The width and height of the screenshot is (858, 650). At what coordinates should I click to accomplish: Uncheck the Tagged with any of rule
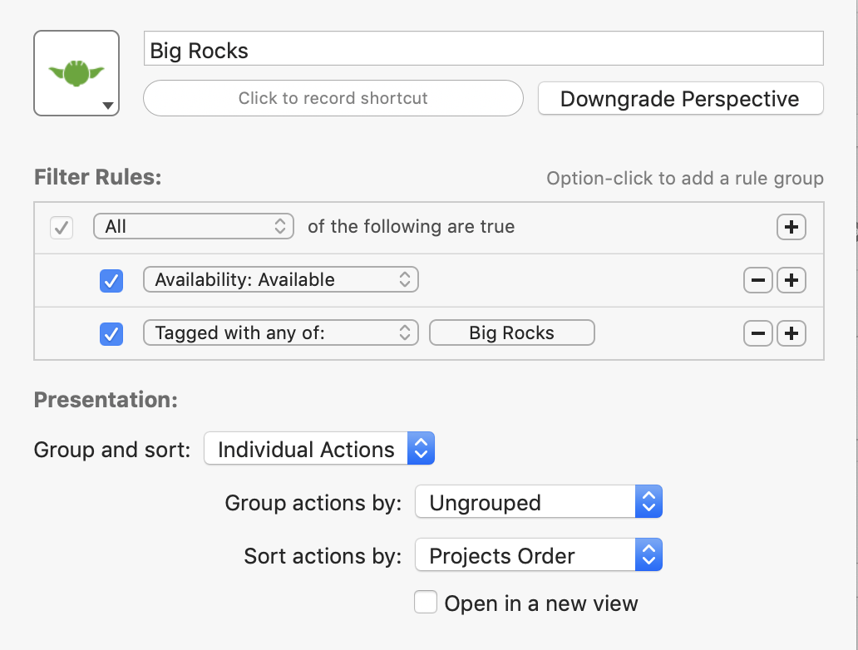(x=111, y=334)
